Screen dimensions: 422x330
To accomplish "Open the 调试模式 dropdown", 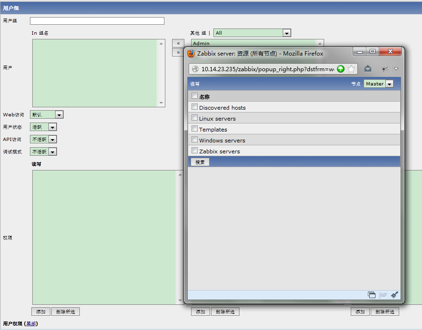I will coord(43,151).
